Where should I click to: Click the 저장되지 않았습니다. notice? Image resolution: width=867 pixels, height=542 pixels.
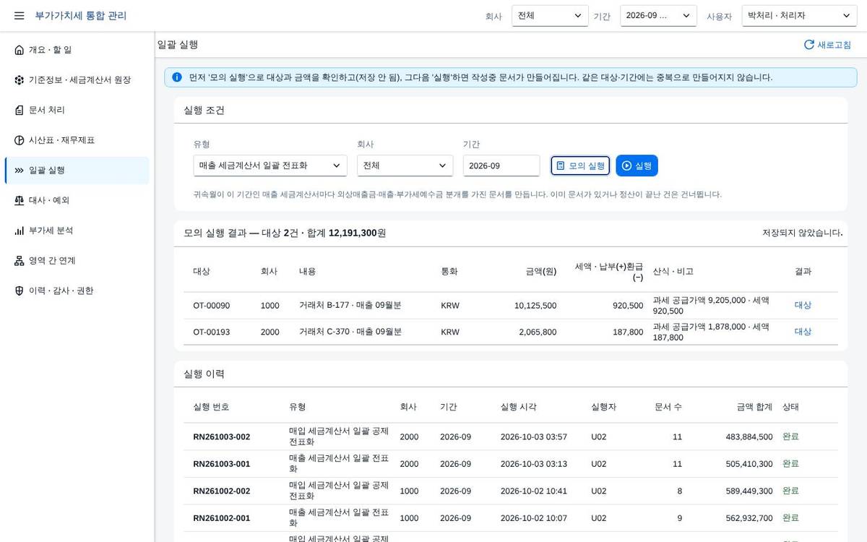[x=803, y=233]
